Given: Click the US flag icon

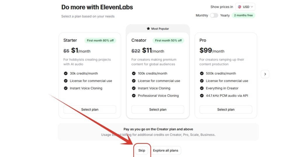Looking at the screenshot, I should [240, 7].
